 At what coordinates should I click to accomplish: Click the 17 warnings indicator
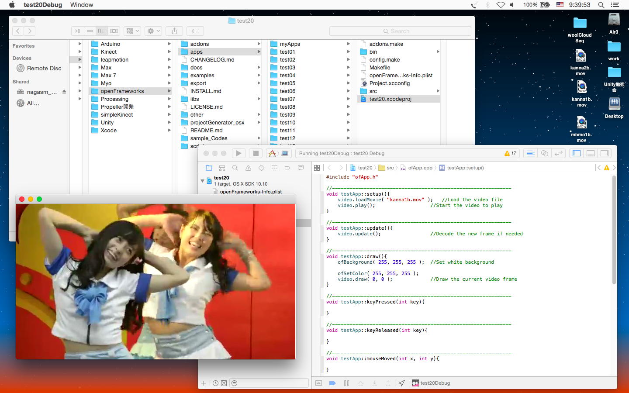[510, 153]
